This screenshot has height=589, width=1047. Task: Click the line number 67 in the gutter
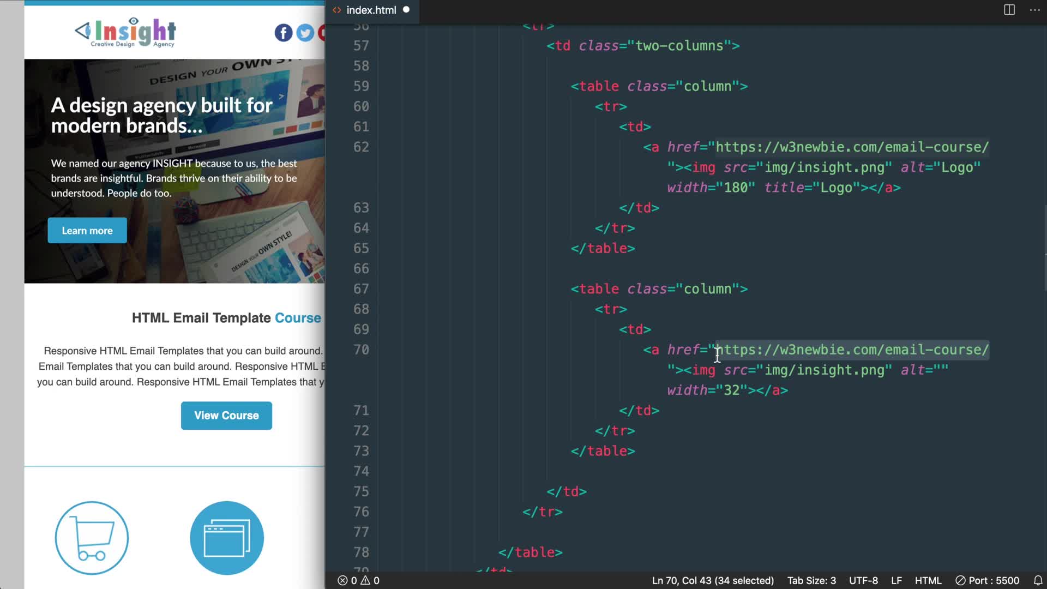361,289
